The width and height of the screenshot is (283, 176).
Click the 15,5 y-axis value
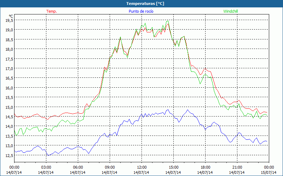[9, 98]
